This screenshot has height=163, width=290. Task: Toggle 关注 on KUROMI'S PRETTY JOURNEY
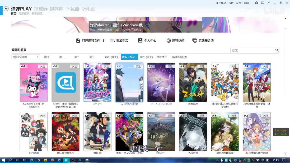pyautogui.click(x=43, y=66)
